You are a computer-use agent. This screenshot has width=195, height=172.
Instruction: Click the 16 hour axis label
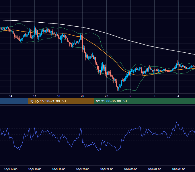35,96
